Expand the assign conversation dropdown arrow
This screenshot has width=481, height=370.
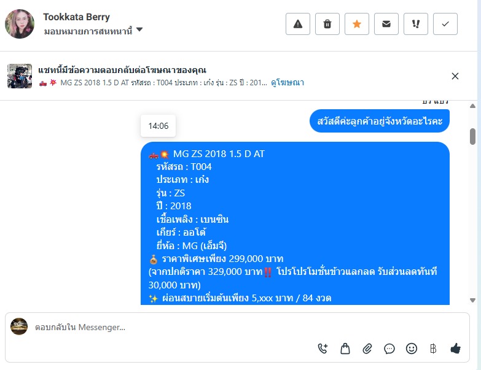point(139,29)
